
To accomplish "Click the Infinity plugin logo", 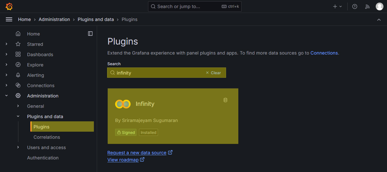I will click(x=123, y=104).
